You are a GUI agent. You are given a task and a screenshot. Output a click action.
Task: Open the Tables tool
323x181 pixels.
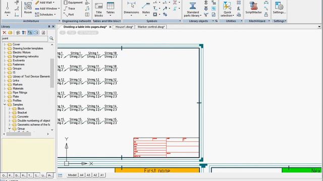[111, 9]
